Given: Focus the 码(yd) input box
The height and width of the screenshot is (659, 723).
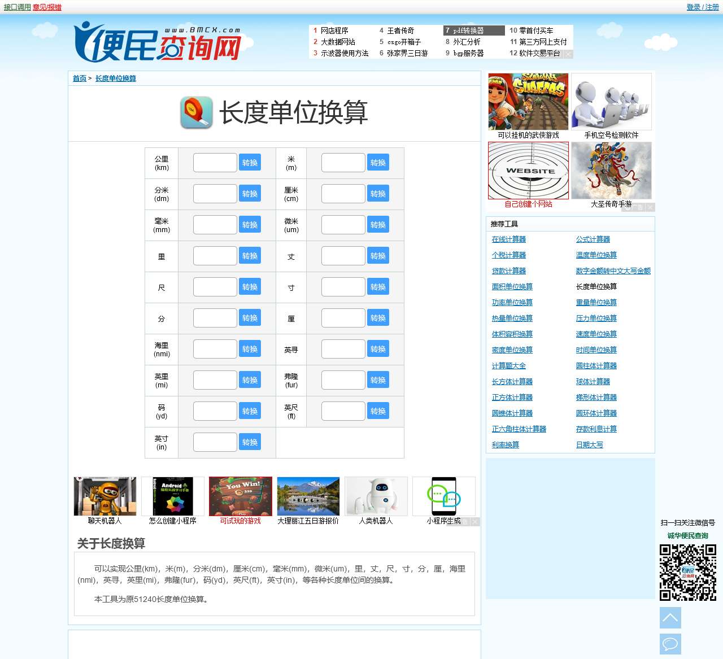Looking at the screenshot, I should click(215, 411).
